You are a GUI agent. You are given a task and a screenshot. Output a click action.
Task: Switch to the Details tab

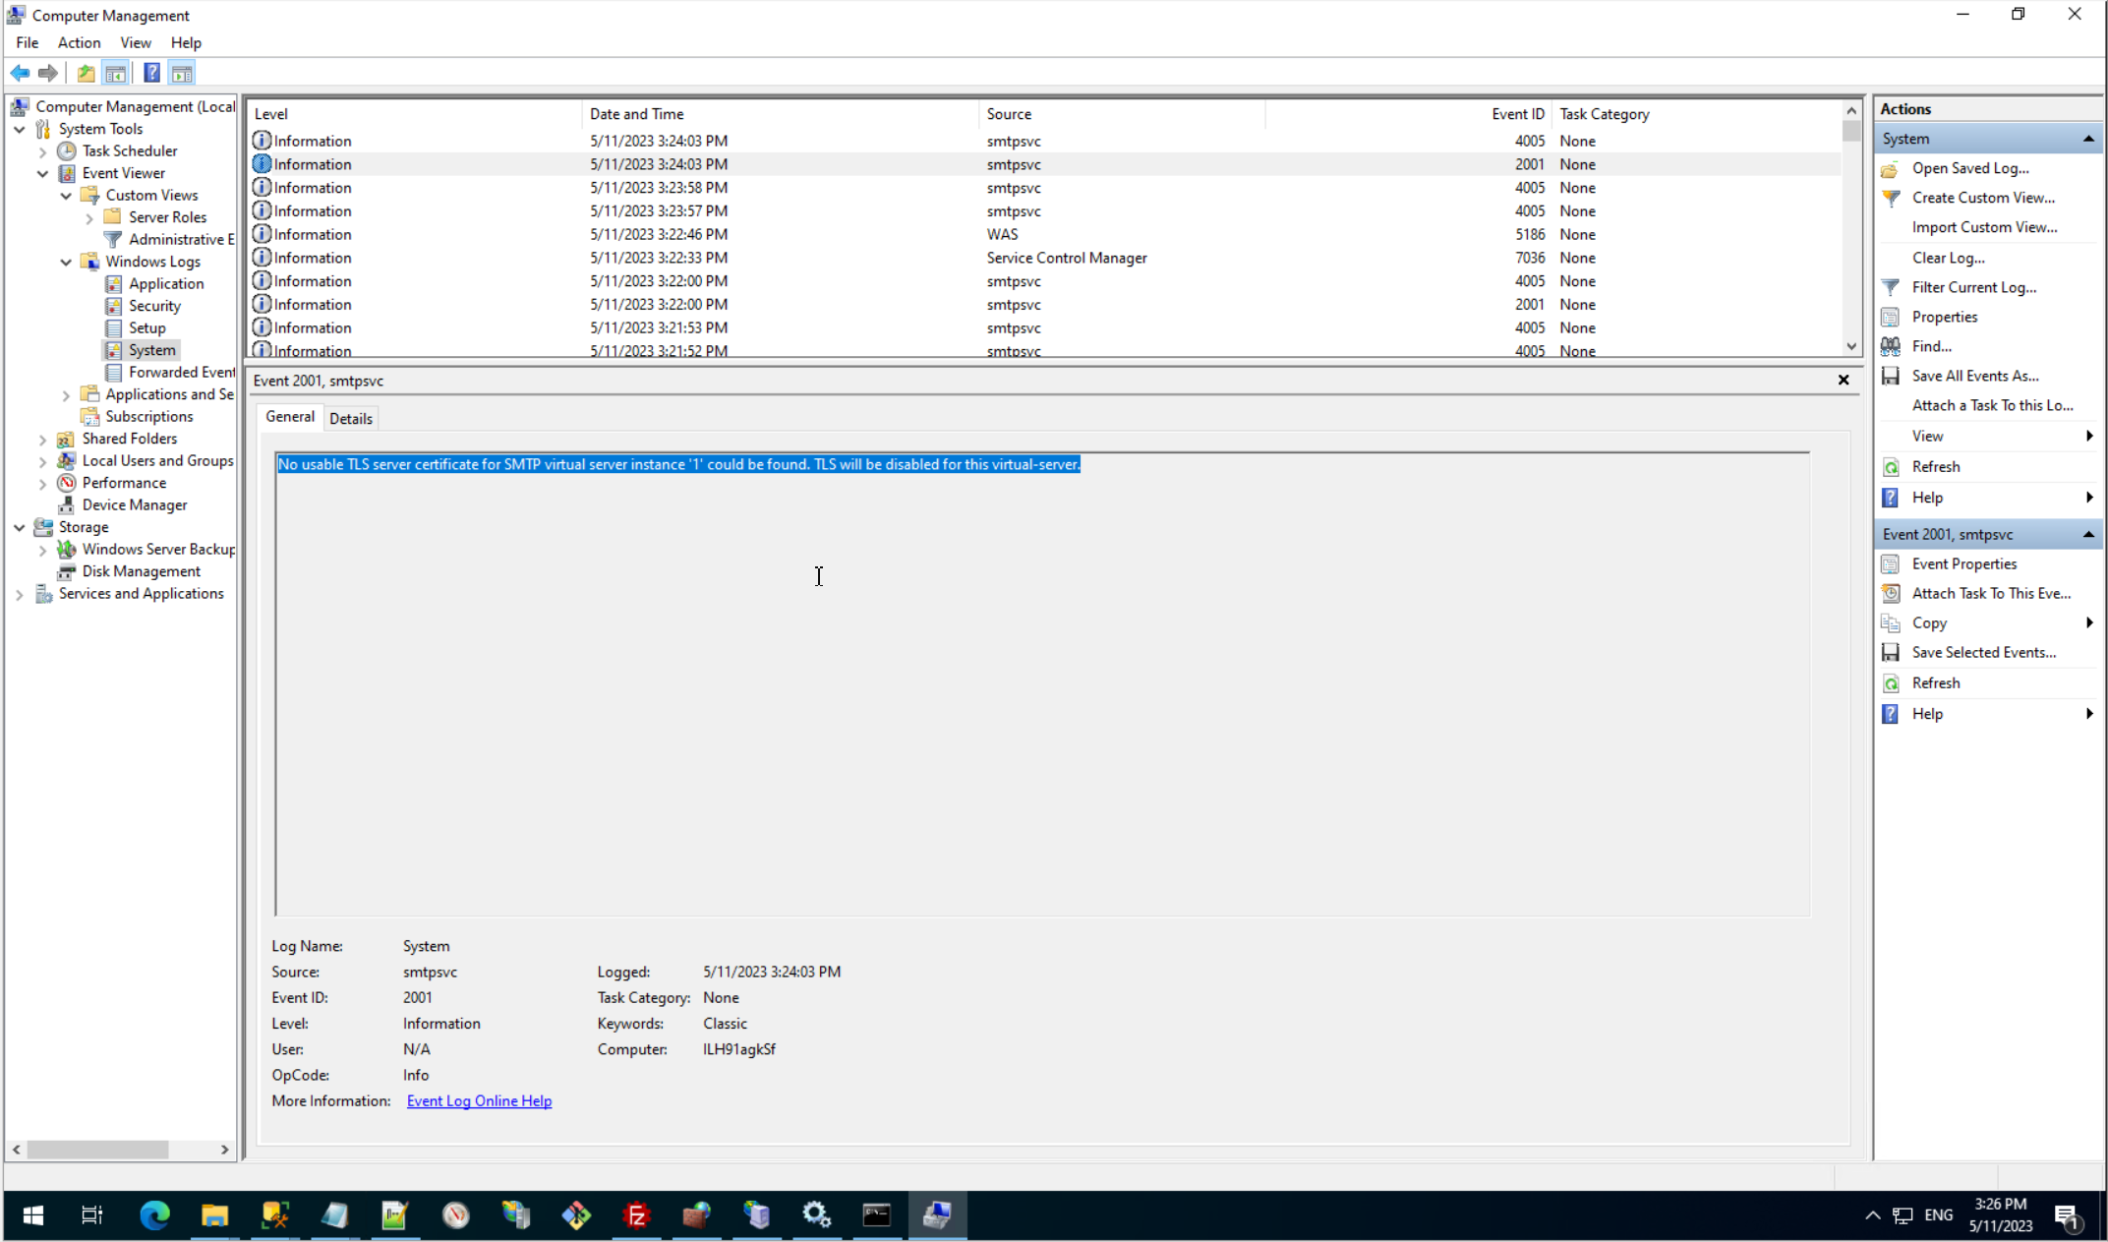[x=351, y=419]
